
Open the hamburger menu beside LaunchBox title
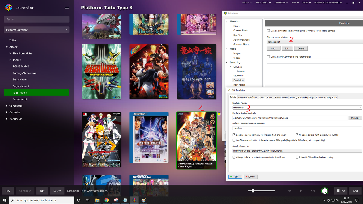pos(67,8)
